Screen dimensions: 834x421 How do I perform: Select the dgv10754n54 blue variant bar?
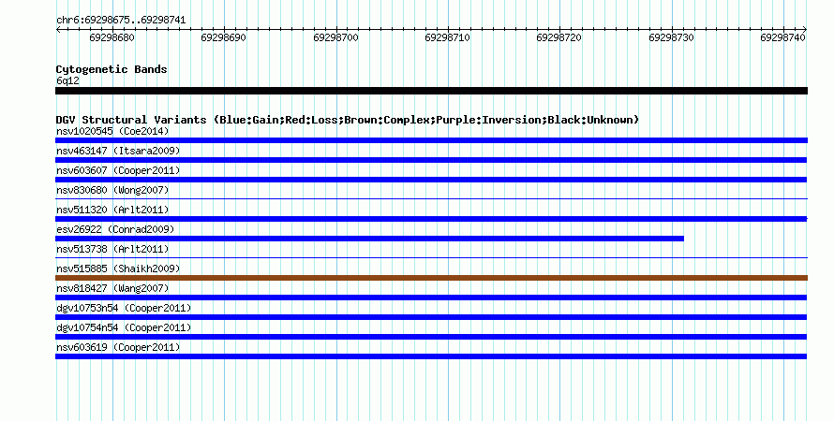[431, 337]
